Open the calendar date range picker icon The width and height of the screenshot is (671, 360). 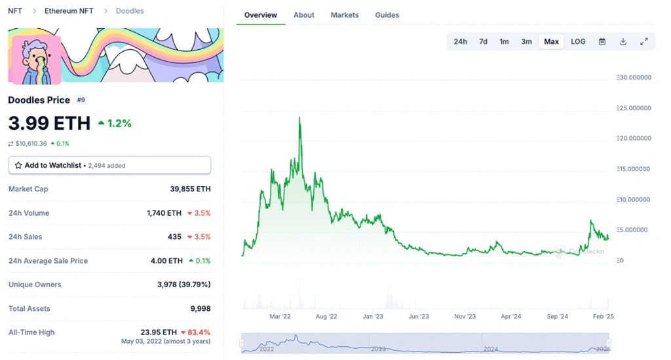[602, 41]
